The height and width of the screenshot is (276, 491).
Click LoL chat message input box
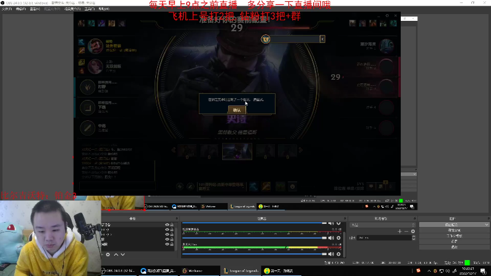[x=117, y=186]
